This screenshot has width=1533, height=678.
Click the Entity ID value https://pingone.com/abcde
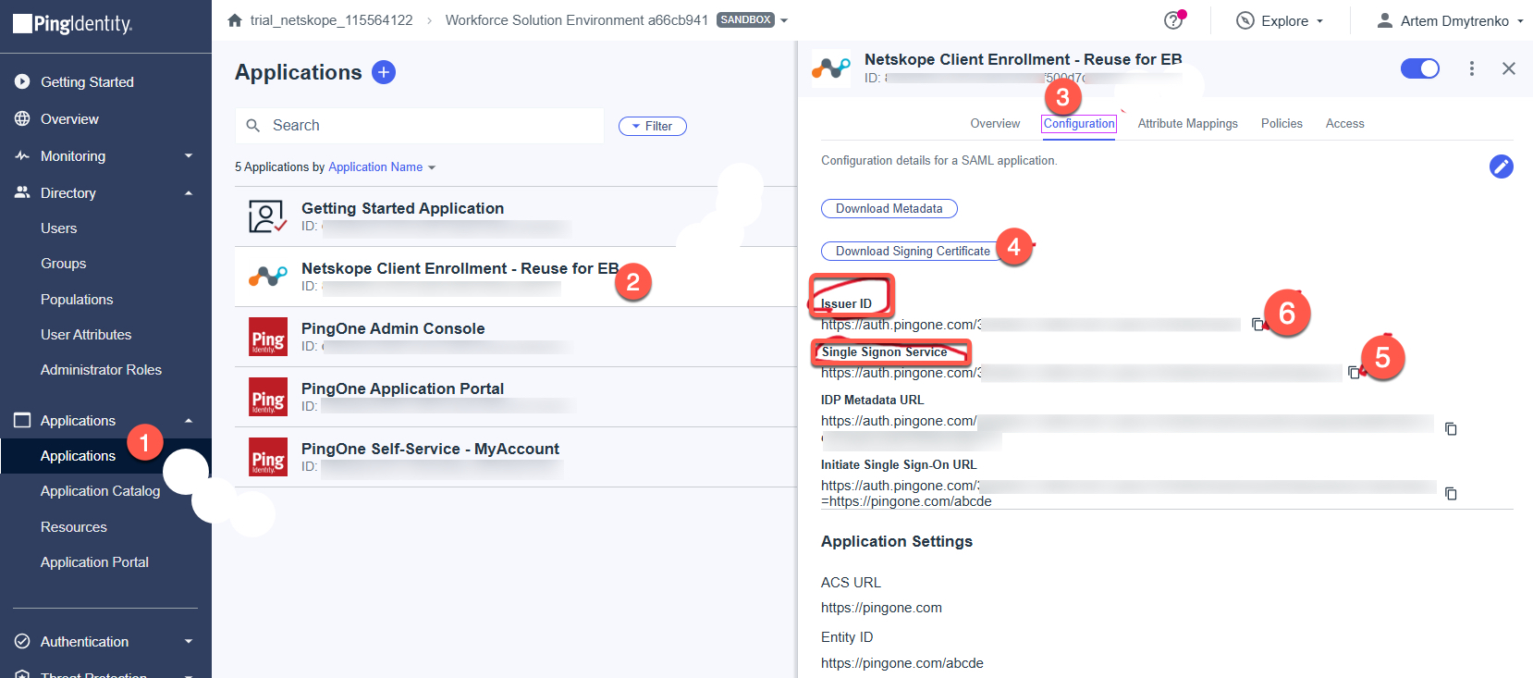[x=902, y=663]
